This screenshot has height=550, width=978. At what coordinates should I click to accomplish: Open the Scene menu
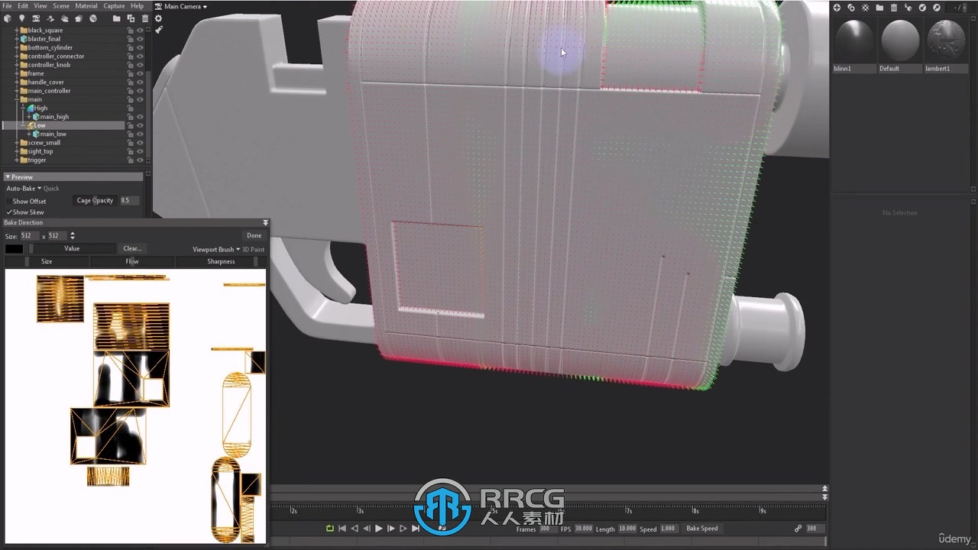(61, 6)
